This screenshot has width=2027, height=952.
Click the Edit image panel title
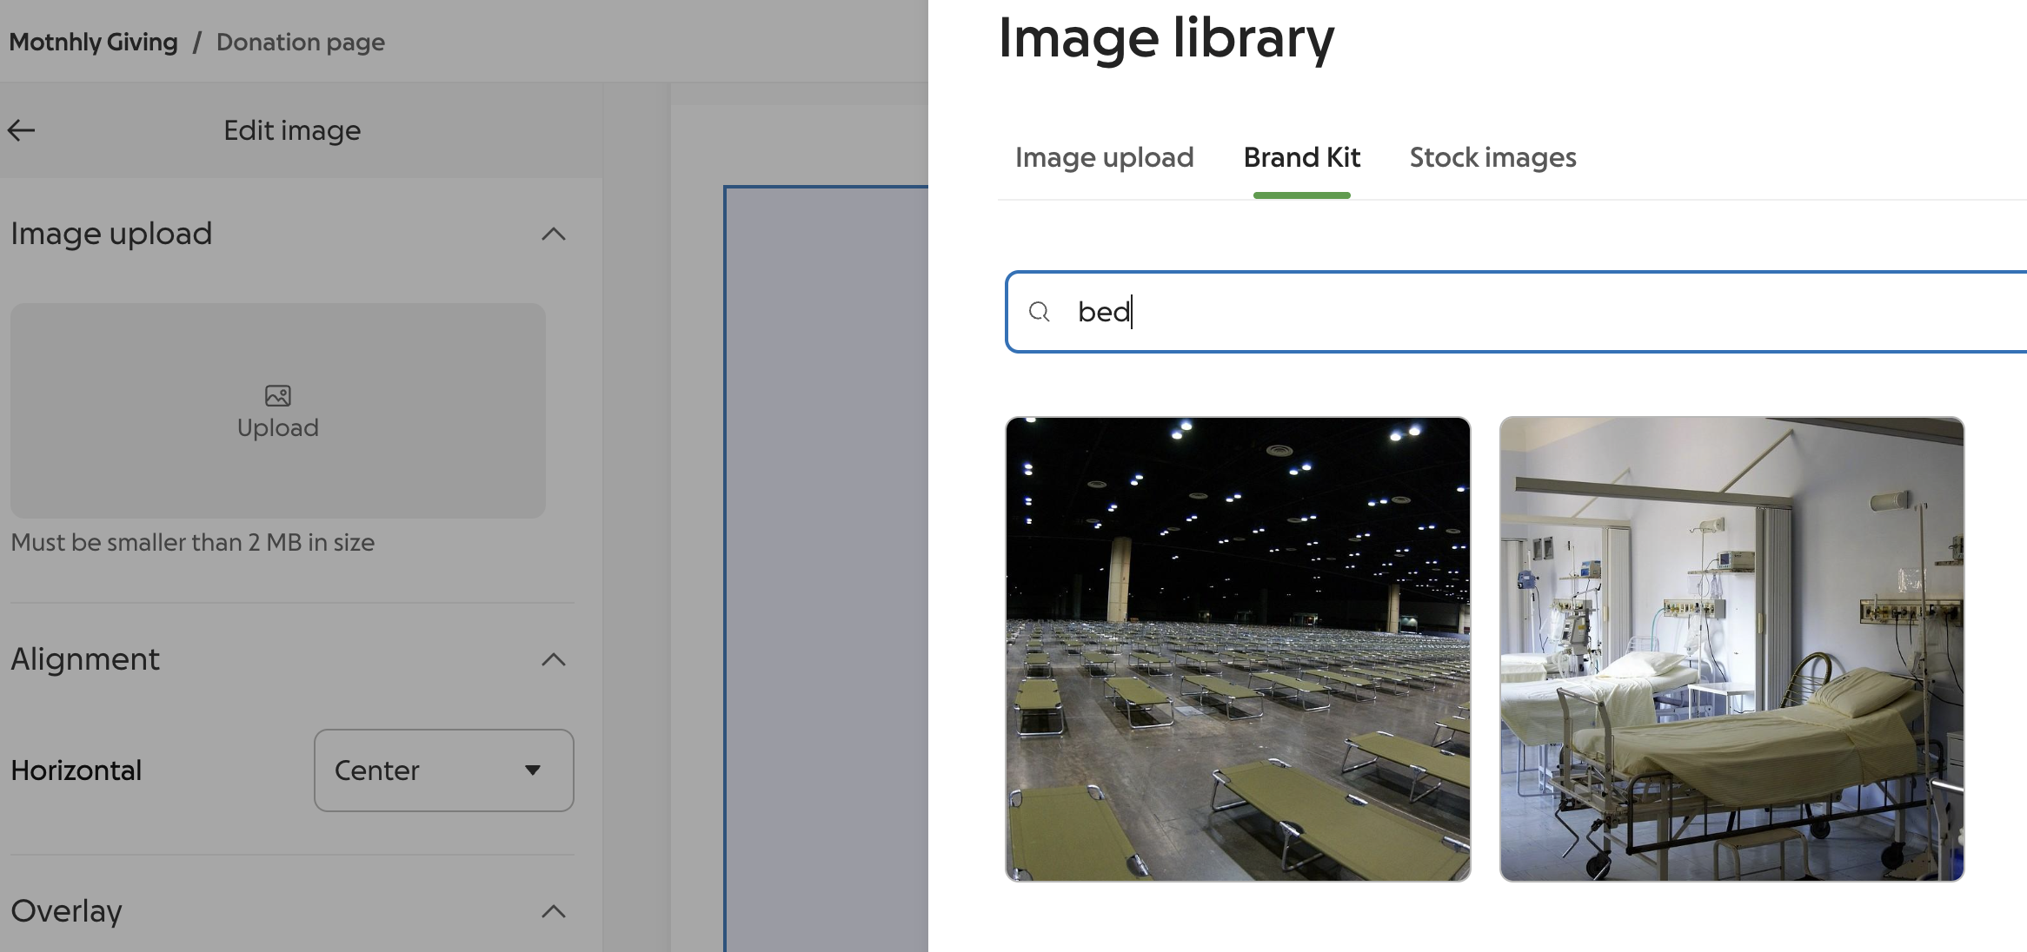292,130
